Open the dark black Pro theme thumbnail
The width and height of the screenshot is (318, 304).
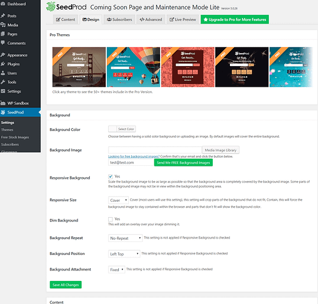(242, 67)
